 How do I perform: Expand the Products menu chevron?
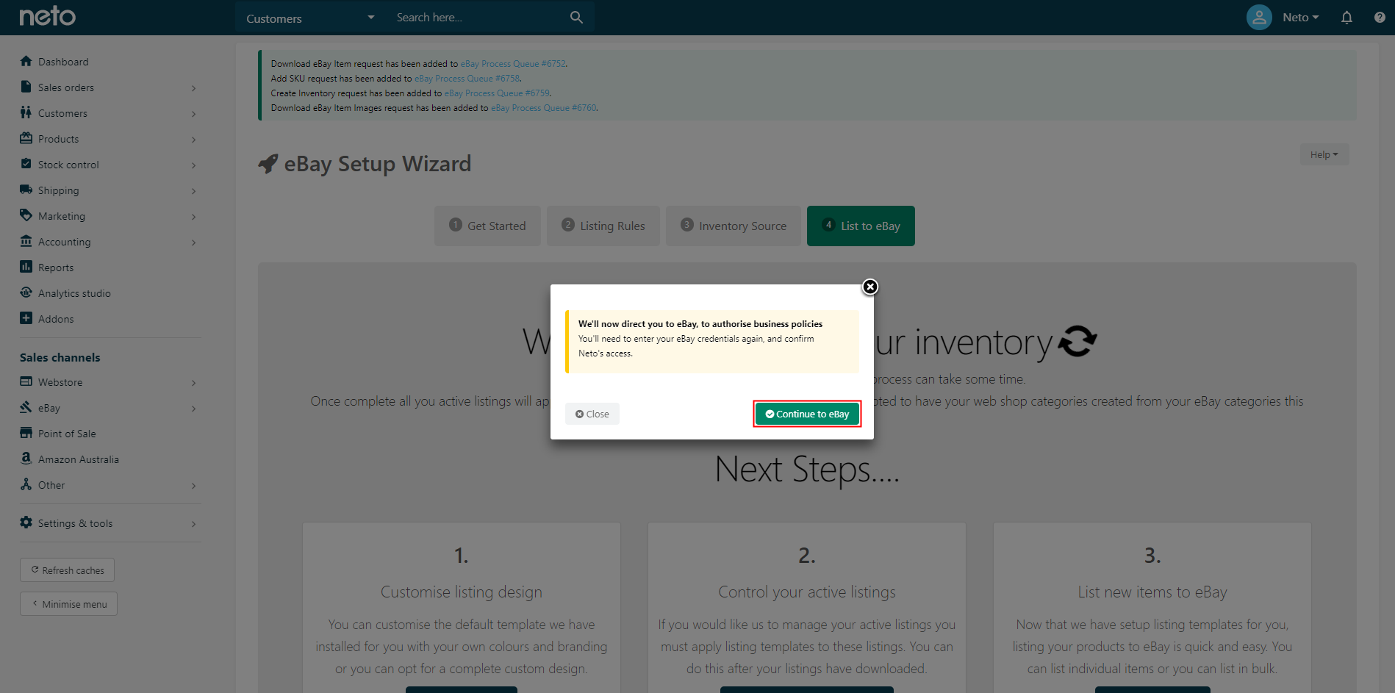point(193,140)
